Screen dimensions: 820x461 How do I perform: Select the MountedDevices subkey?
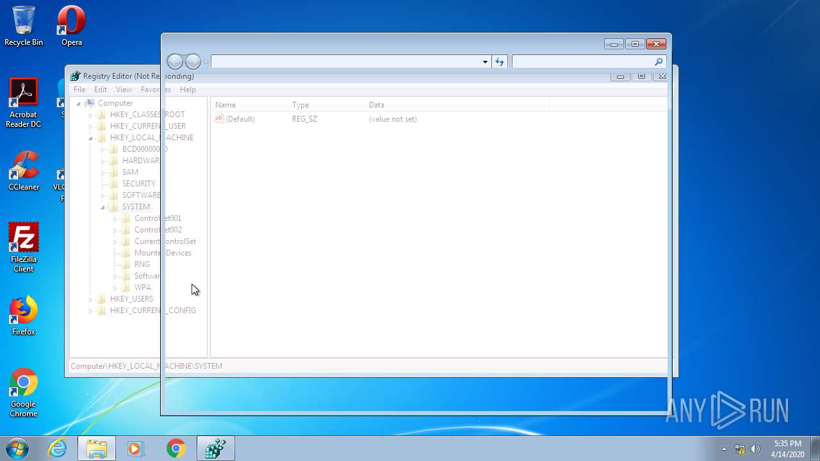[x=163, y=253]
